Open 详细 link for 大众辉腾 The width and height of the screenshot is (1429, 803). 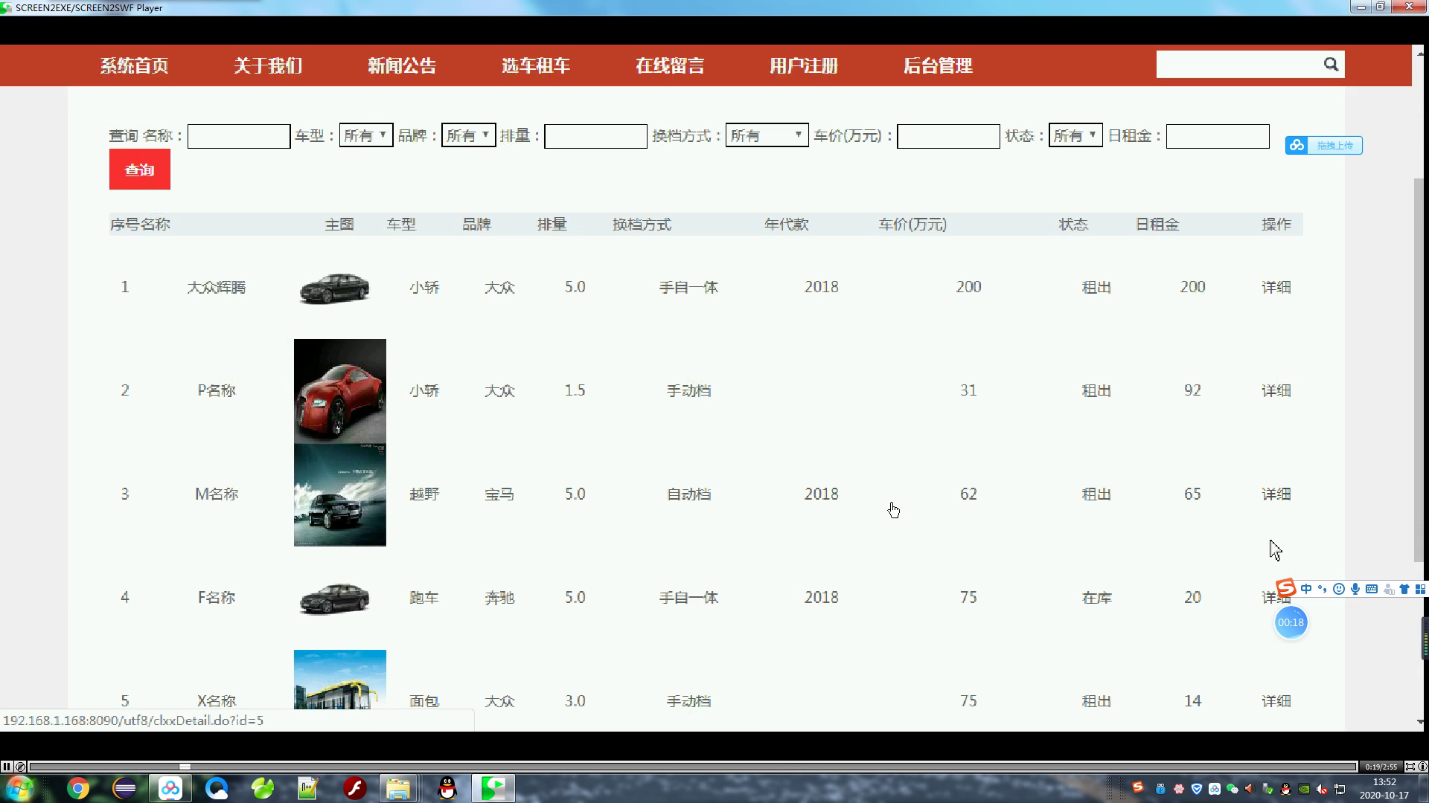click(x=1276, y=287)
